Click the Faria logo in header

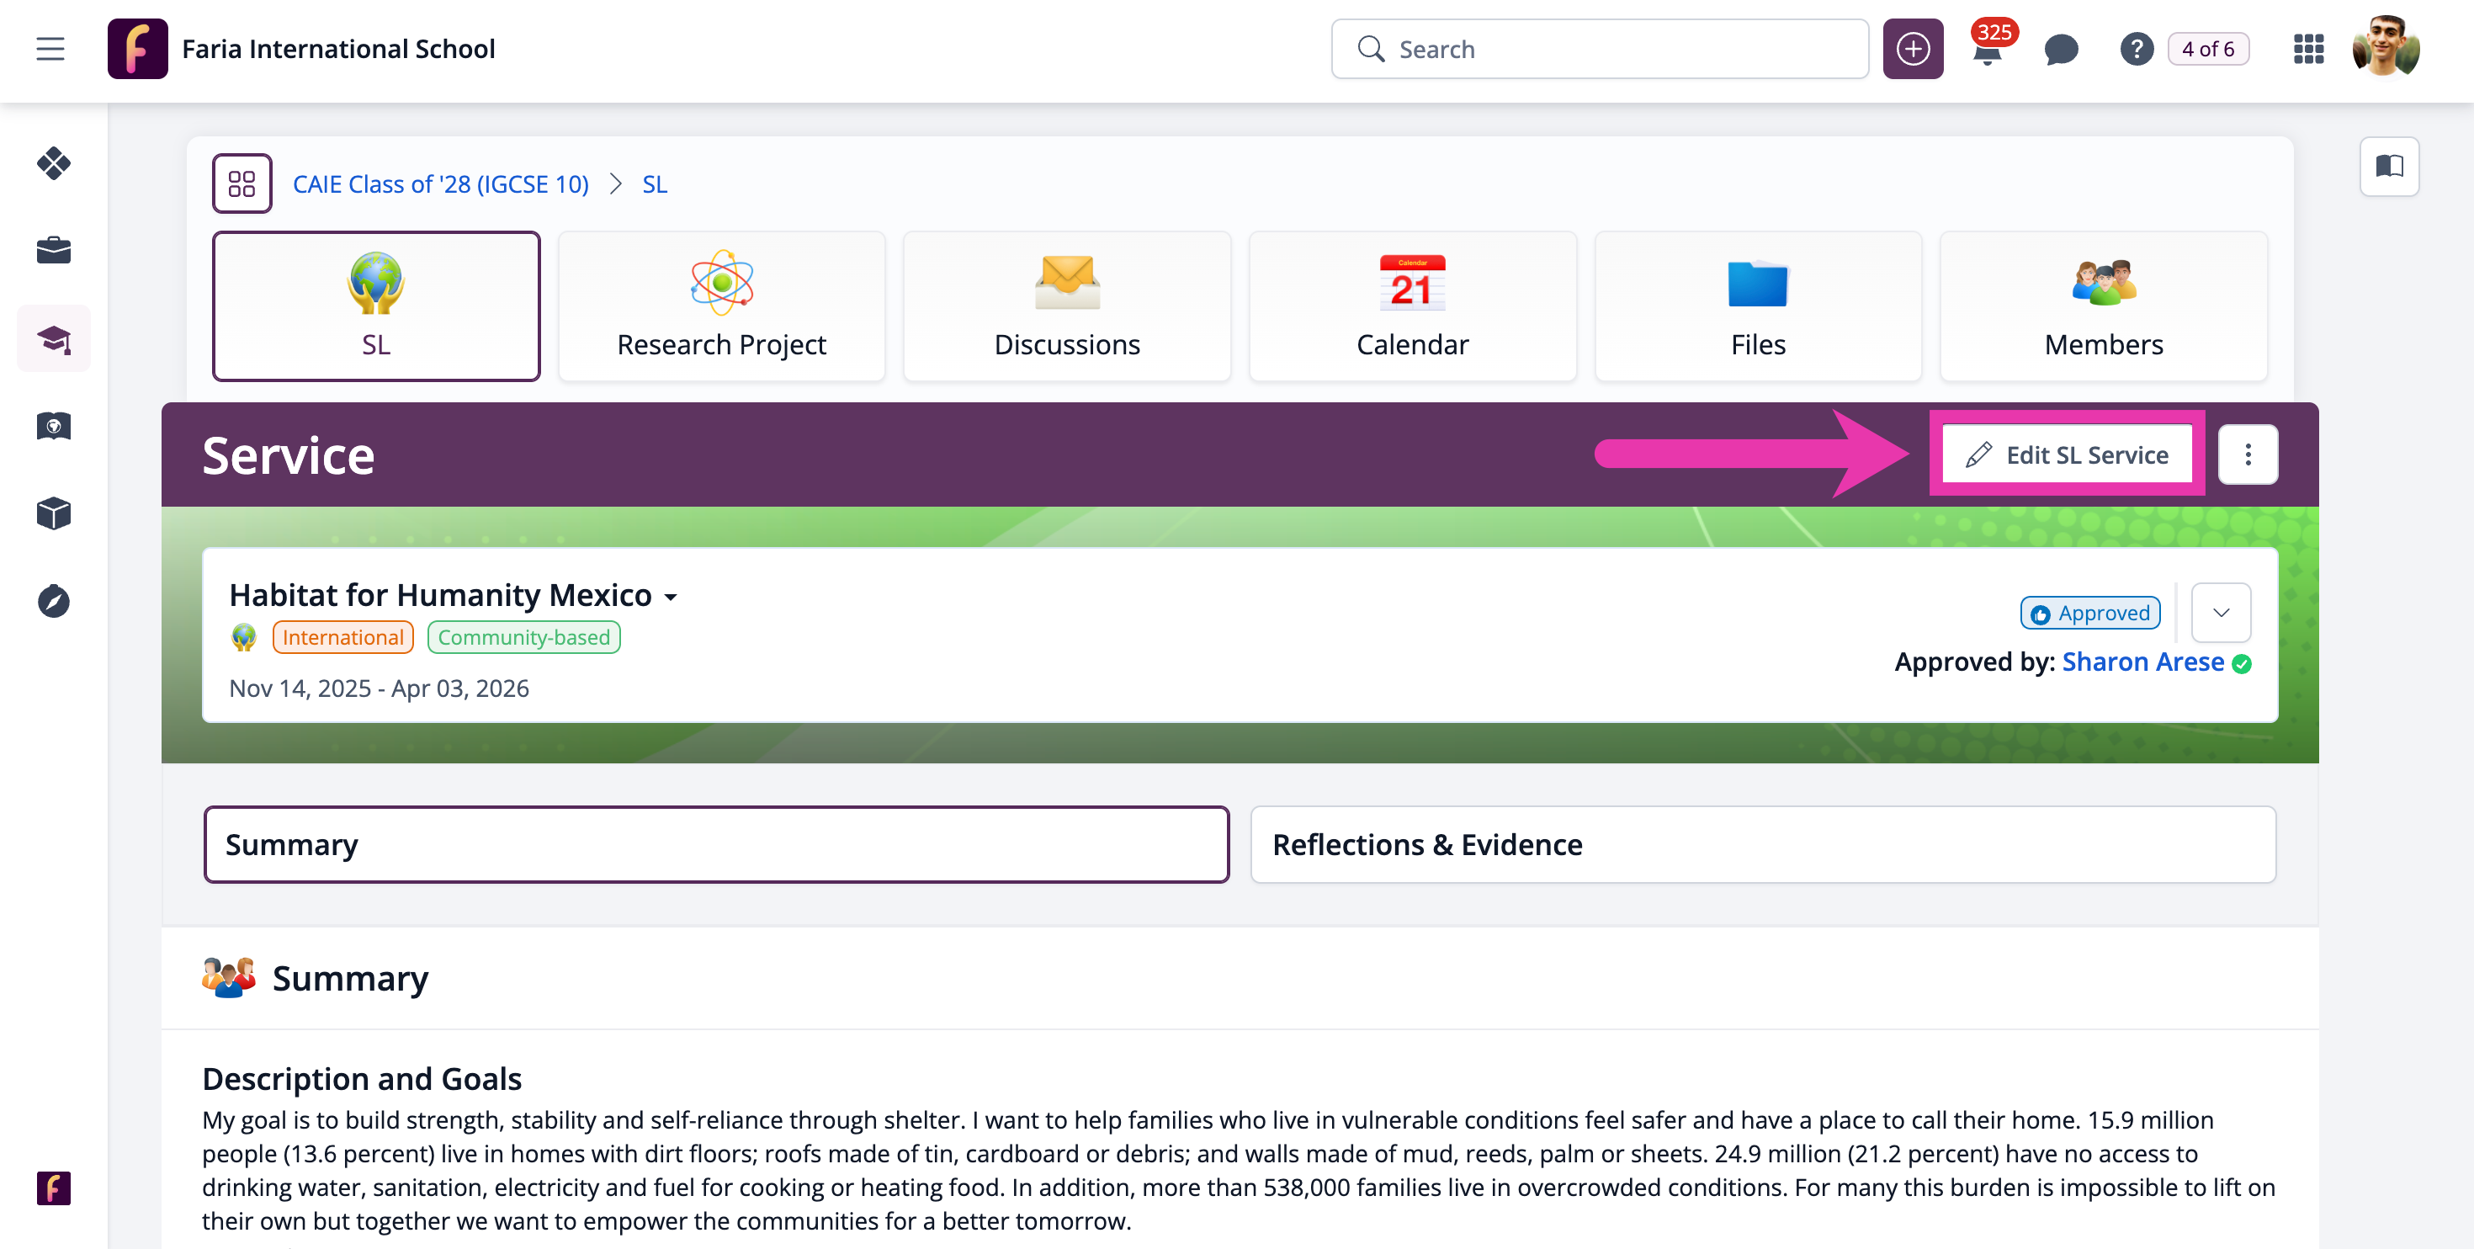pos(137,49)
